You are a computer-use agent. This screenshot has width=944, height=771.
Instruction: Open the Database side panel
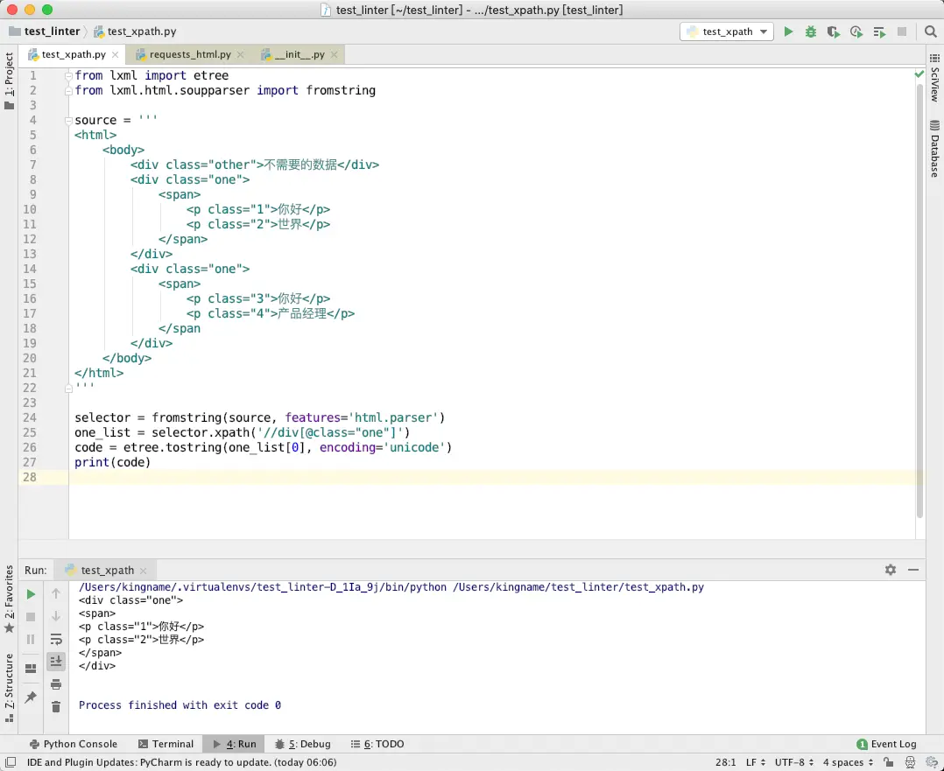[x=934, y=148]
